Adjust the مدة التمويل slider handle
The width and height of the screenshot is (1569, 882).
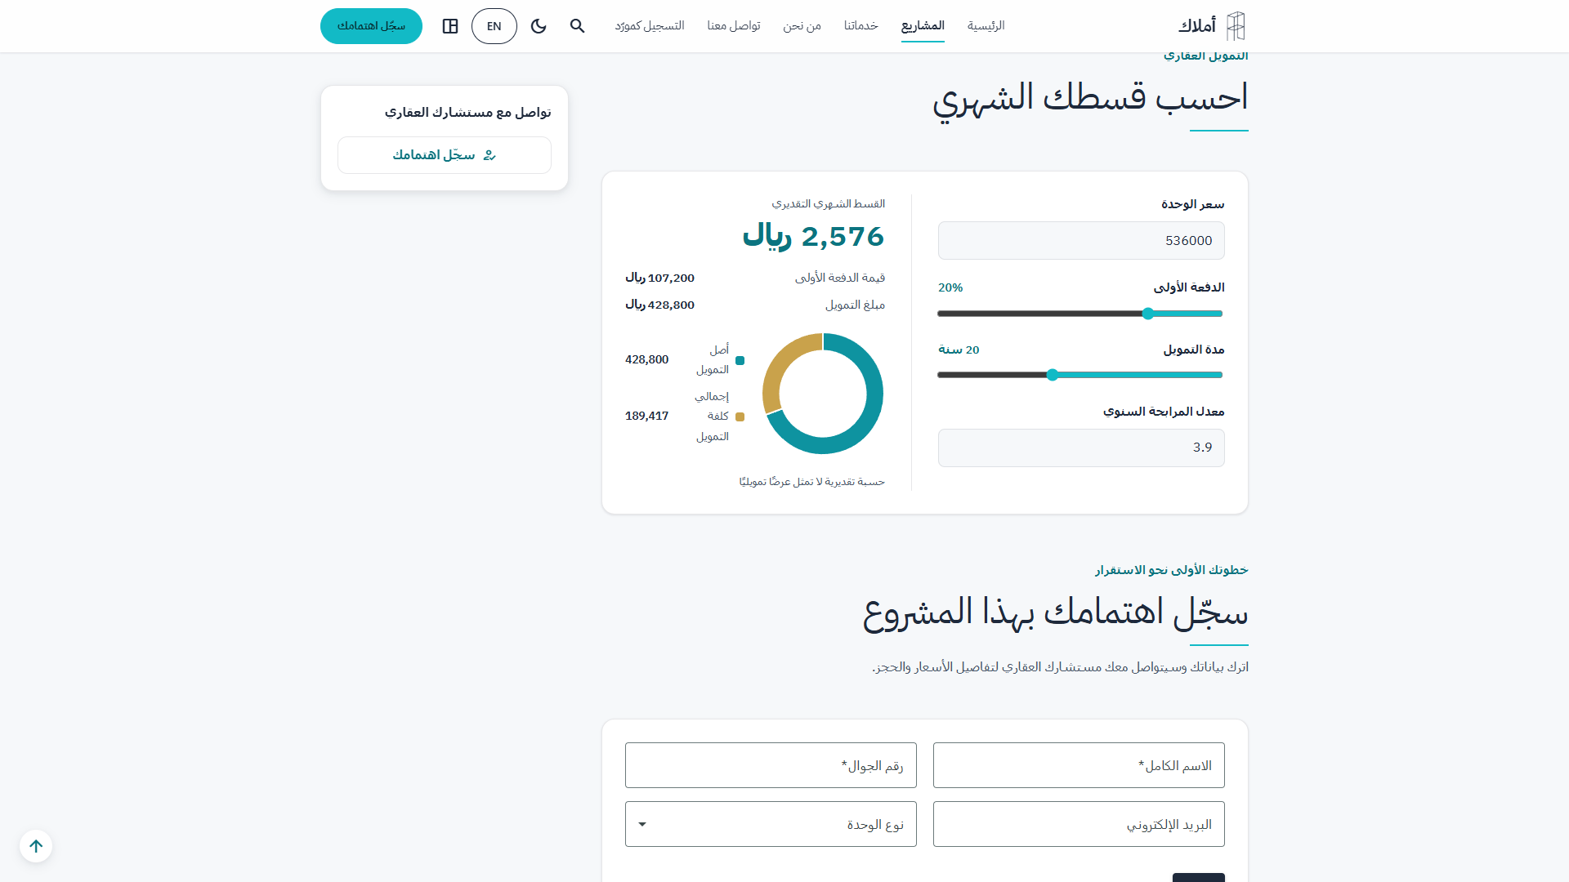(x=1053, y=375)
